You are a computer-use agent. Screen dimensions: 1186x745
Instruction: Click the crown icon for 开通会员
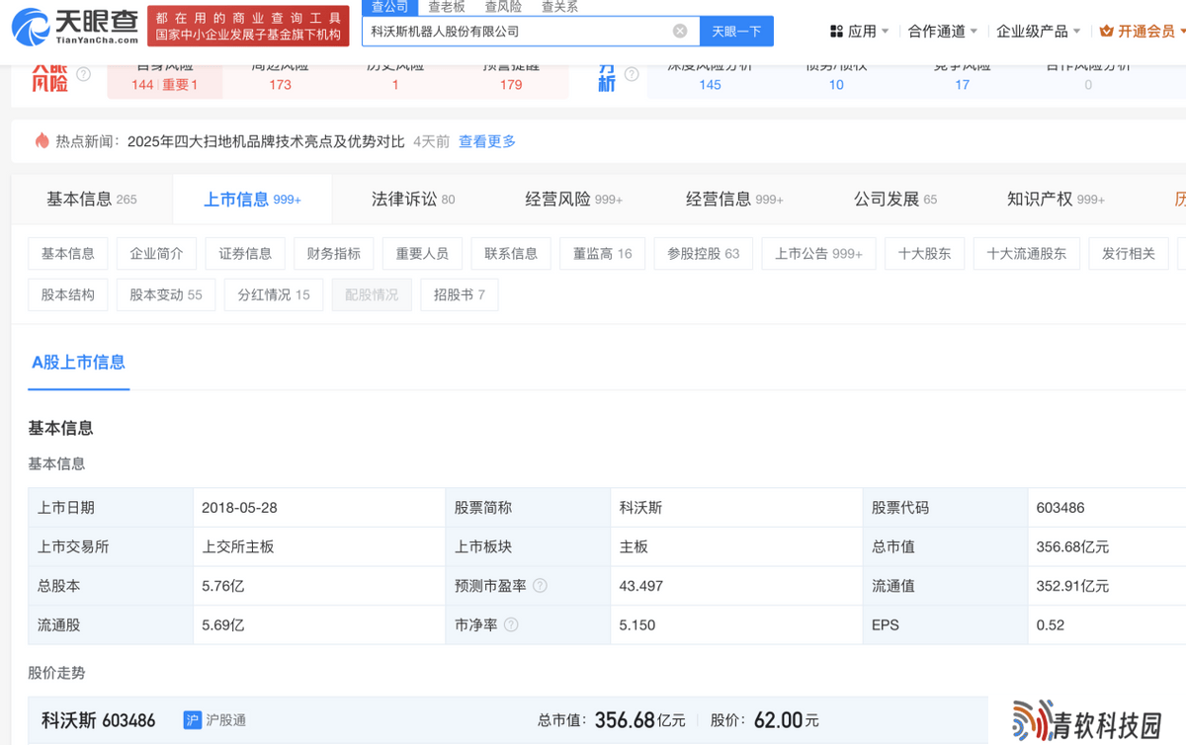click(1106, 31)
